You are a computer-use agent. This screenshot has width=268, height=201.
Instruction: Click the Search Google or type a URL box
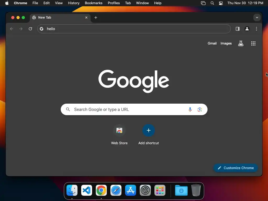[x=134, y=109]
